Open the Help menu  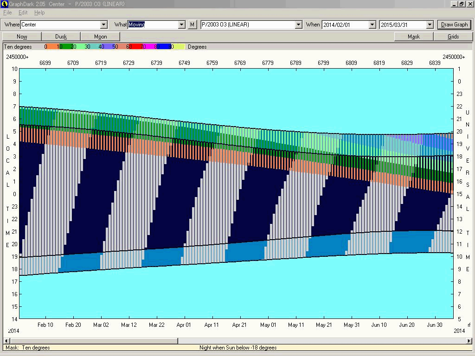39,13
